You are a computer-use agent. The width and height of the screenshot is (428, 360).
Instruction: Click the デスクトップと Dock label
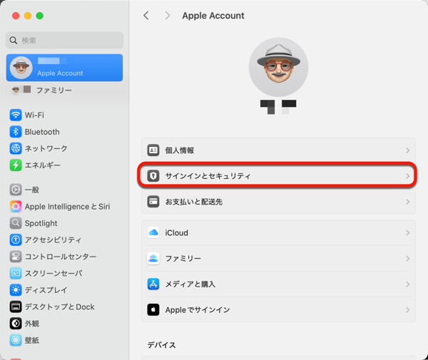pos(59,307)
